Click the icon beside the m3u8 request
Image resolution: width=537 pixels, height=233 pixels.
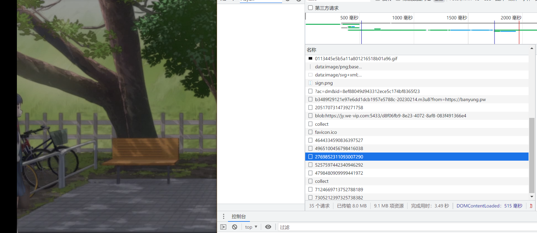(x=310, y=100)
